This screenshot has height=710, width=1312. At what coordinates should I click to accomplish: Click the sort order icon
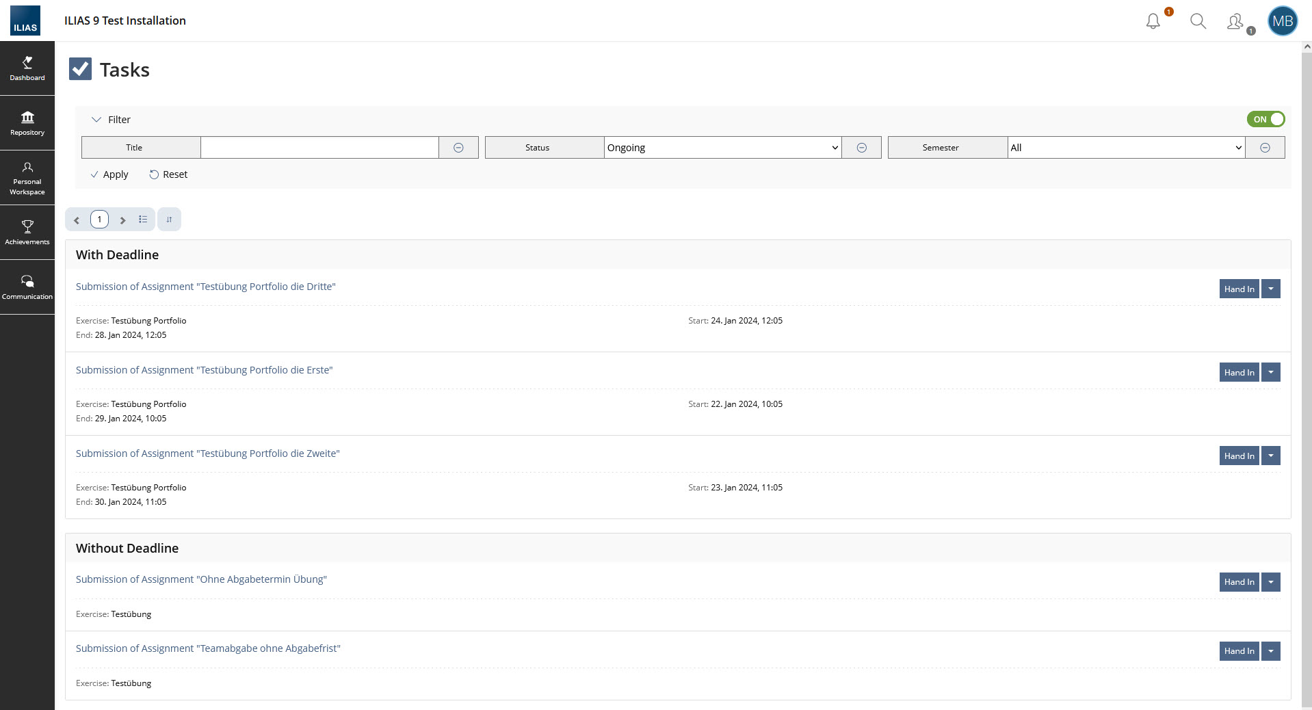click(x=169, y=220)
